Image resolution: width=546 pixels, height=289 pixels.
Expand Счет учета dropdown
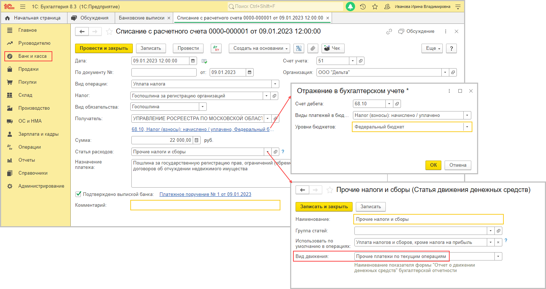pos(353,61)
